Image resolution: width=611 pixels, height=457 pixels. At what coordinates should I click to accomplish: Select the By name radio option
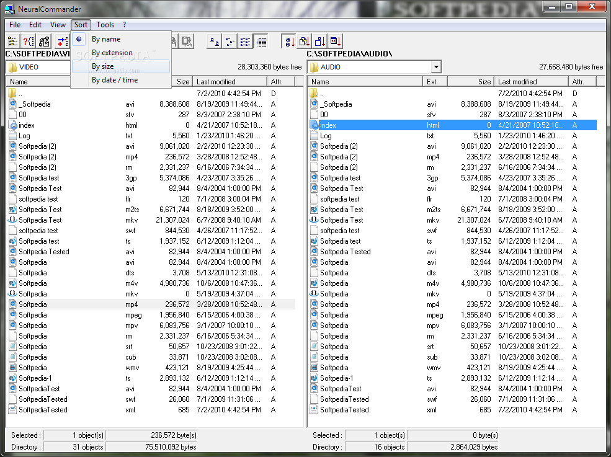tap(121, 39)
